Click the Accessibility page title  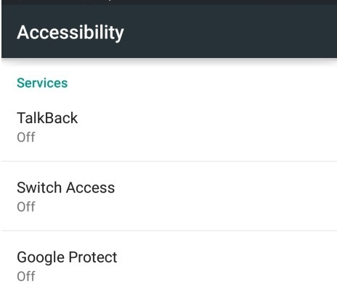(x=70, y=33)
